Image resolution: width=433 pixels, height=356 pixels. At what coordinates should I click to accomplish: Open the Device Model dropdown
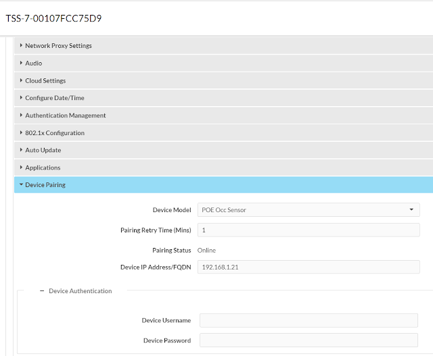[308, 210]
